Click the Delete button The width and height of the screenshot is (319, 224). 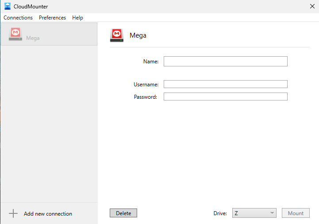(x=123, y=213)
